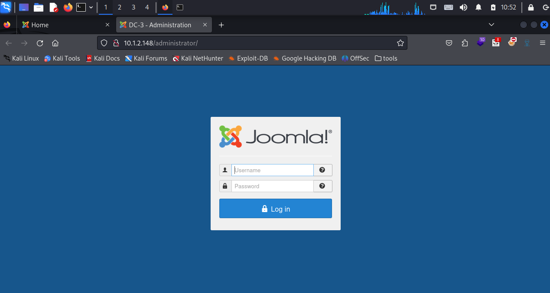
Task: Switch to the Home browser tab
Action: (66, 25)
